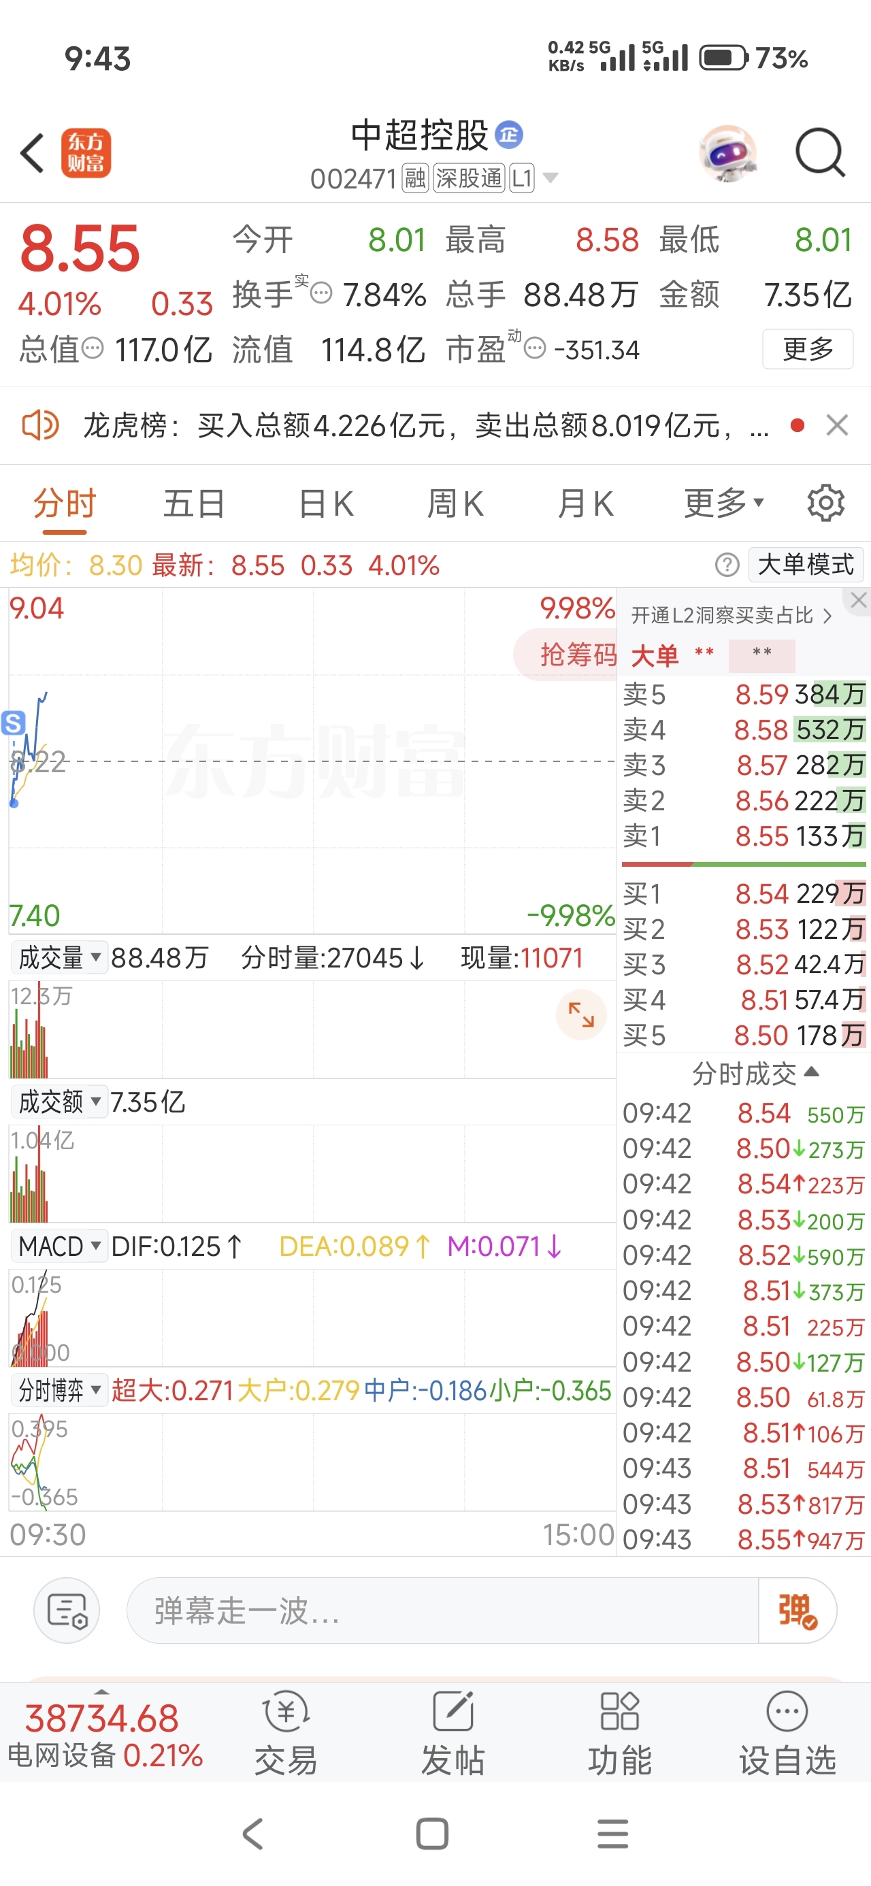
Task: Expand chart to fullscreen icon
Action: [582, 1014]
